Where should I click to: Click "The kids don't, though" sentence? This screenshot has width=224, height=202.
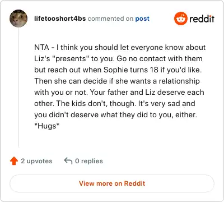point(96,103)
